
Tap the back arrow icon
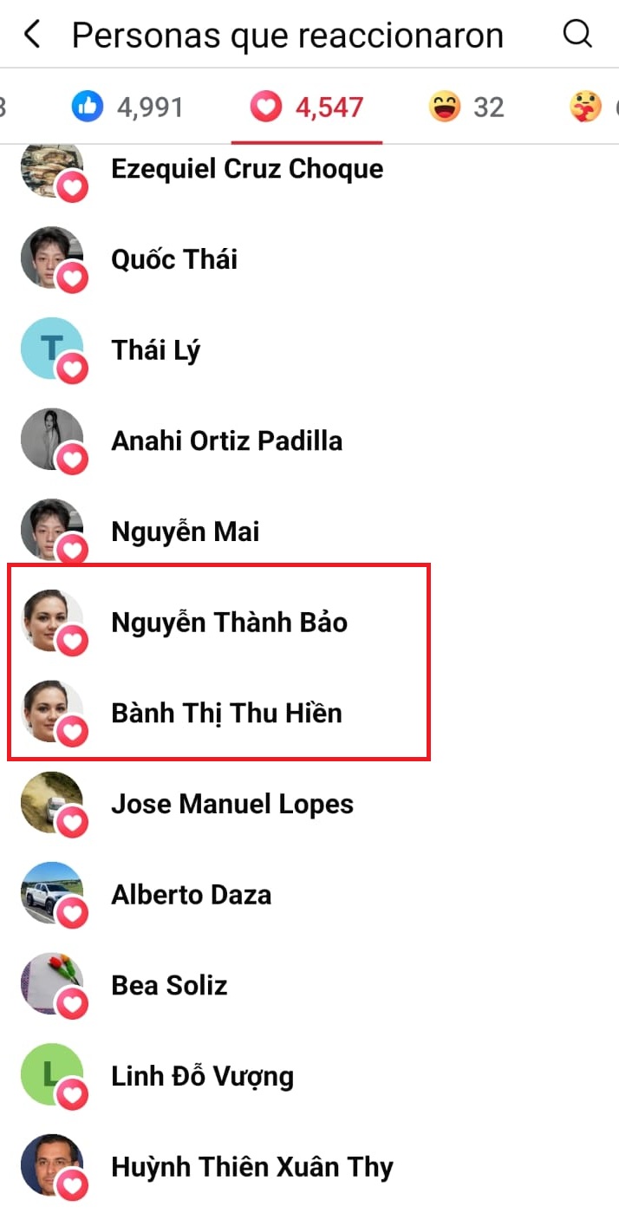tap(32, 36)
